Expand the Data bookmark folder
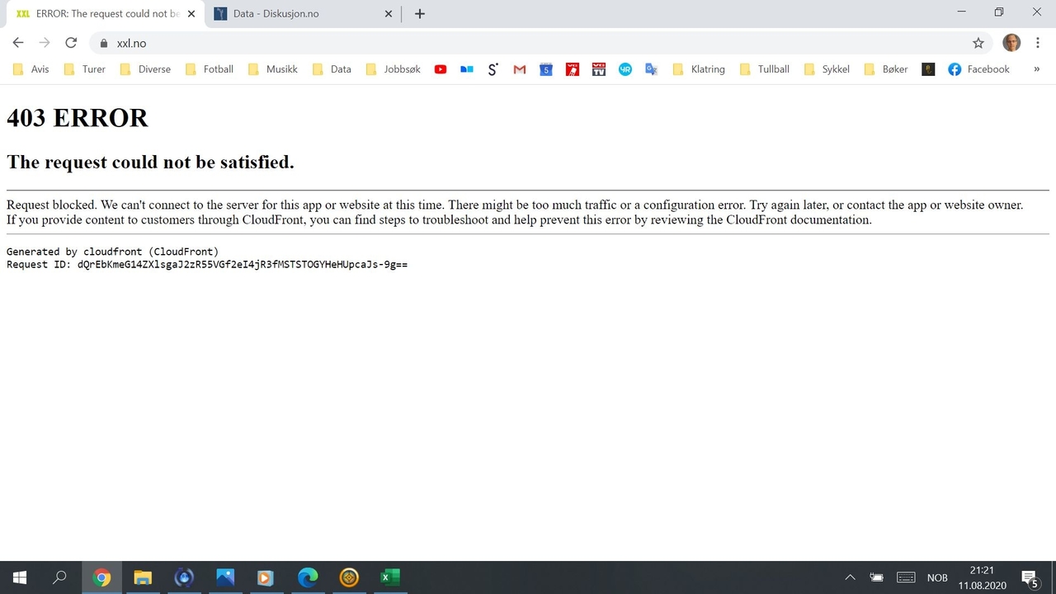 [332, 69]
